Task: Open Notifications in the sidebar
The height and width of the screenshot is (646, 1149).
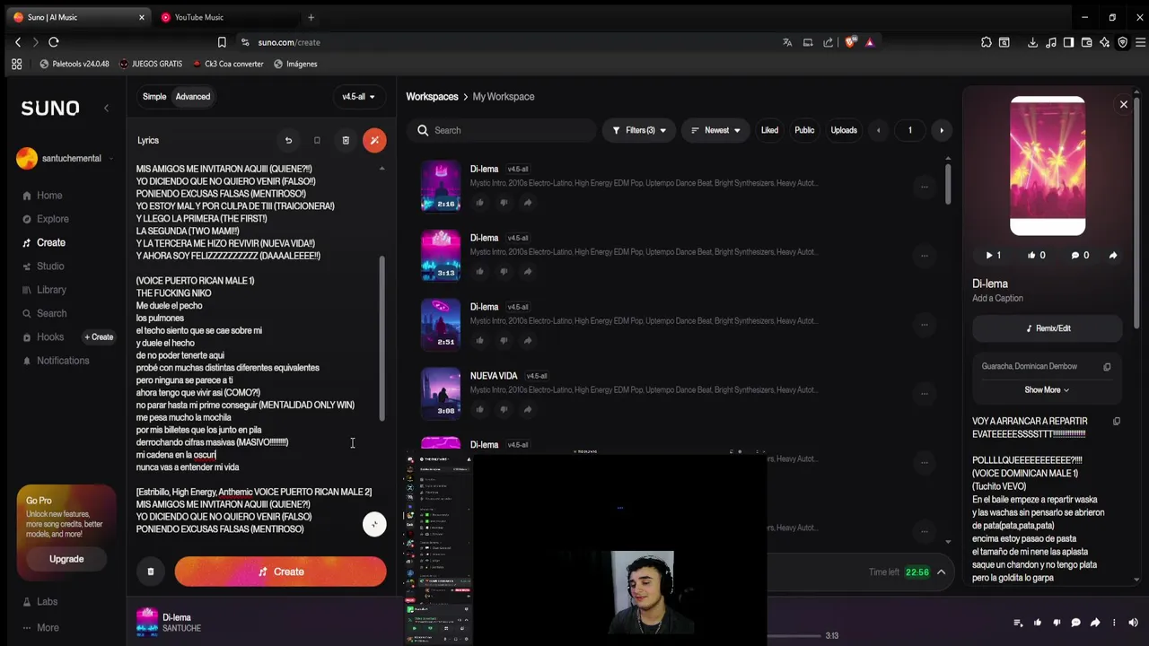Action: 56,361
